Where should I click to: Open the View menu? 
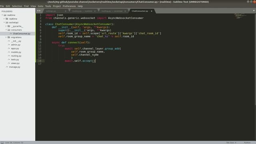(x=33, y=6)
